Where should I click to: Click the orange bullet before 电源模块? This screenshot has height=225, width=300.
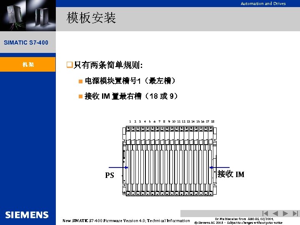pos(80,81)
